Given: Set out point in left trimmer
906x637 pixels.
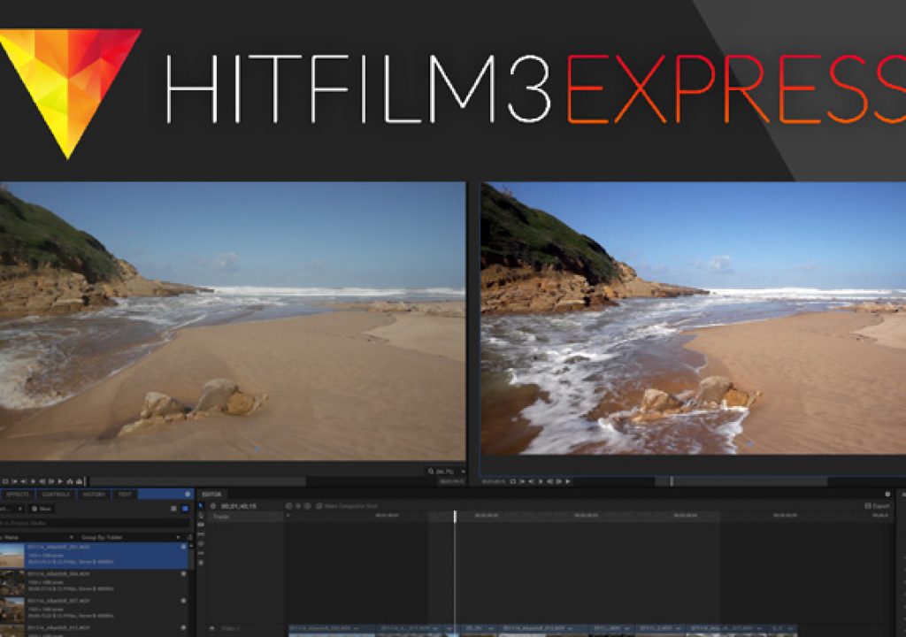Looking at the screenshot, I should (24, 481).
